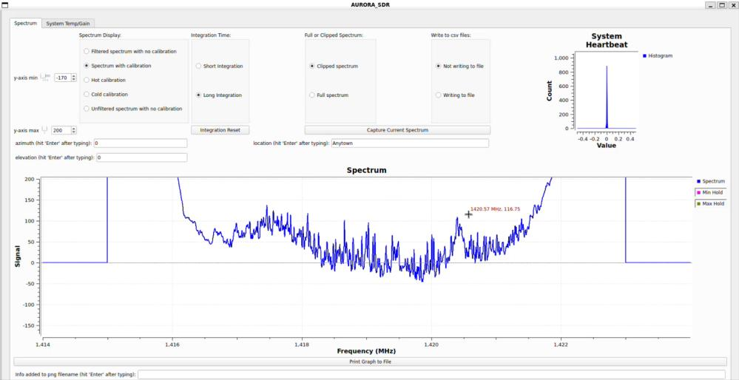Click y-axis max spinner arrows
The width and height of the screenshot is (739, 380).
tap(73, 130)
